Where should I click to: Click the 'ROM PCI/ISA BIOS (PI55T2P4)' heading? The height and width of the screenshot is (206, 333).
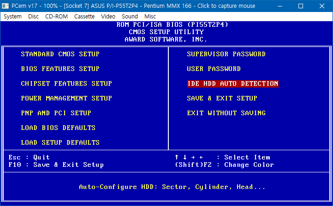point(172,24)
